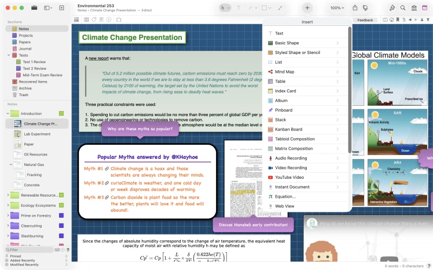Open the Share icon in toolbar
Image resolution: width=433 pixels, height=270 pixels.
click(355, 8)
